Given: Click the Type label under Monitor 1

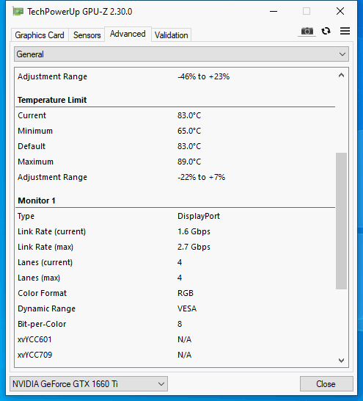Looking at the screenshot, I should [x=26, y=217].
